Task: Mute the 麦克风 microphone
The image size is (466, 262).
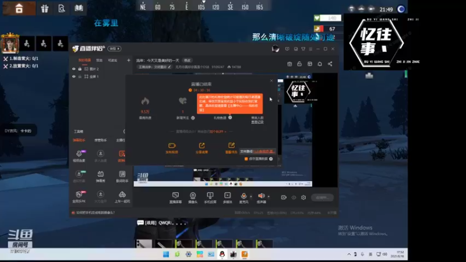Action: [x=243, y=197]
